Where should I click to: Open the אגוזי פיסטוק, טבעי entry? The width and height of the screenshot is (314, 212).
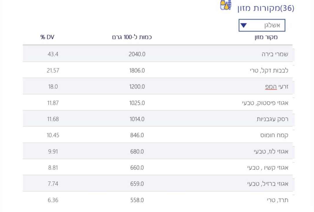click(x=265, y=103)
